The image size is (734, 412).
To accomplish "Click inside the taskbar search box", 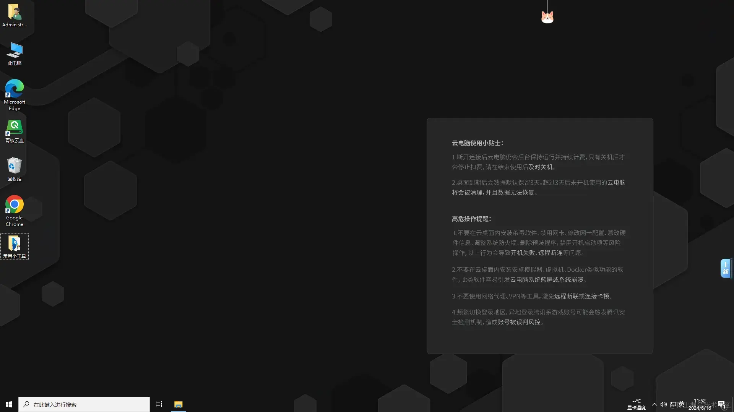I will (84, 404).
